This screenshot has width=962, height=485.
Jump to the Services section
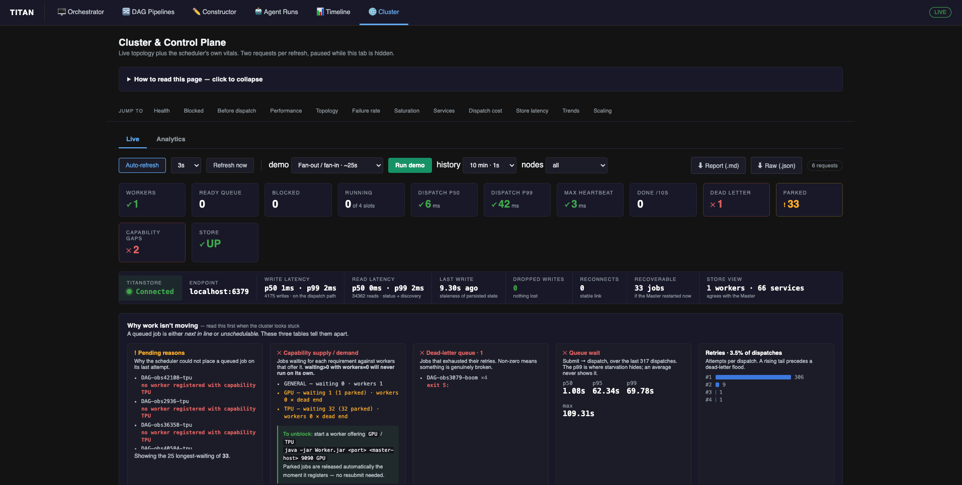[444, 111]
